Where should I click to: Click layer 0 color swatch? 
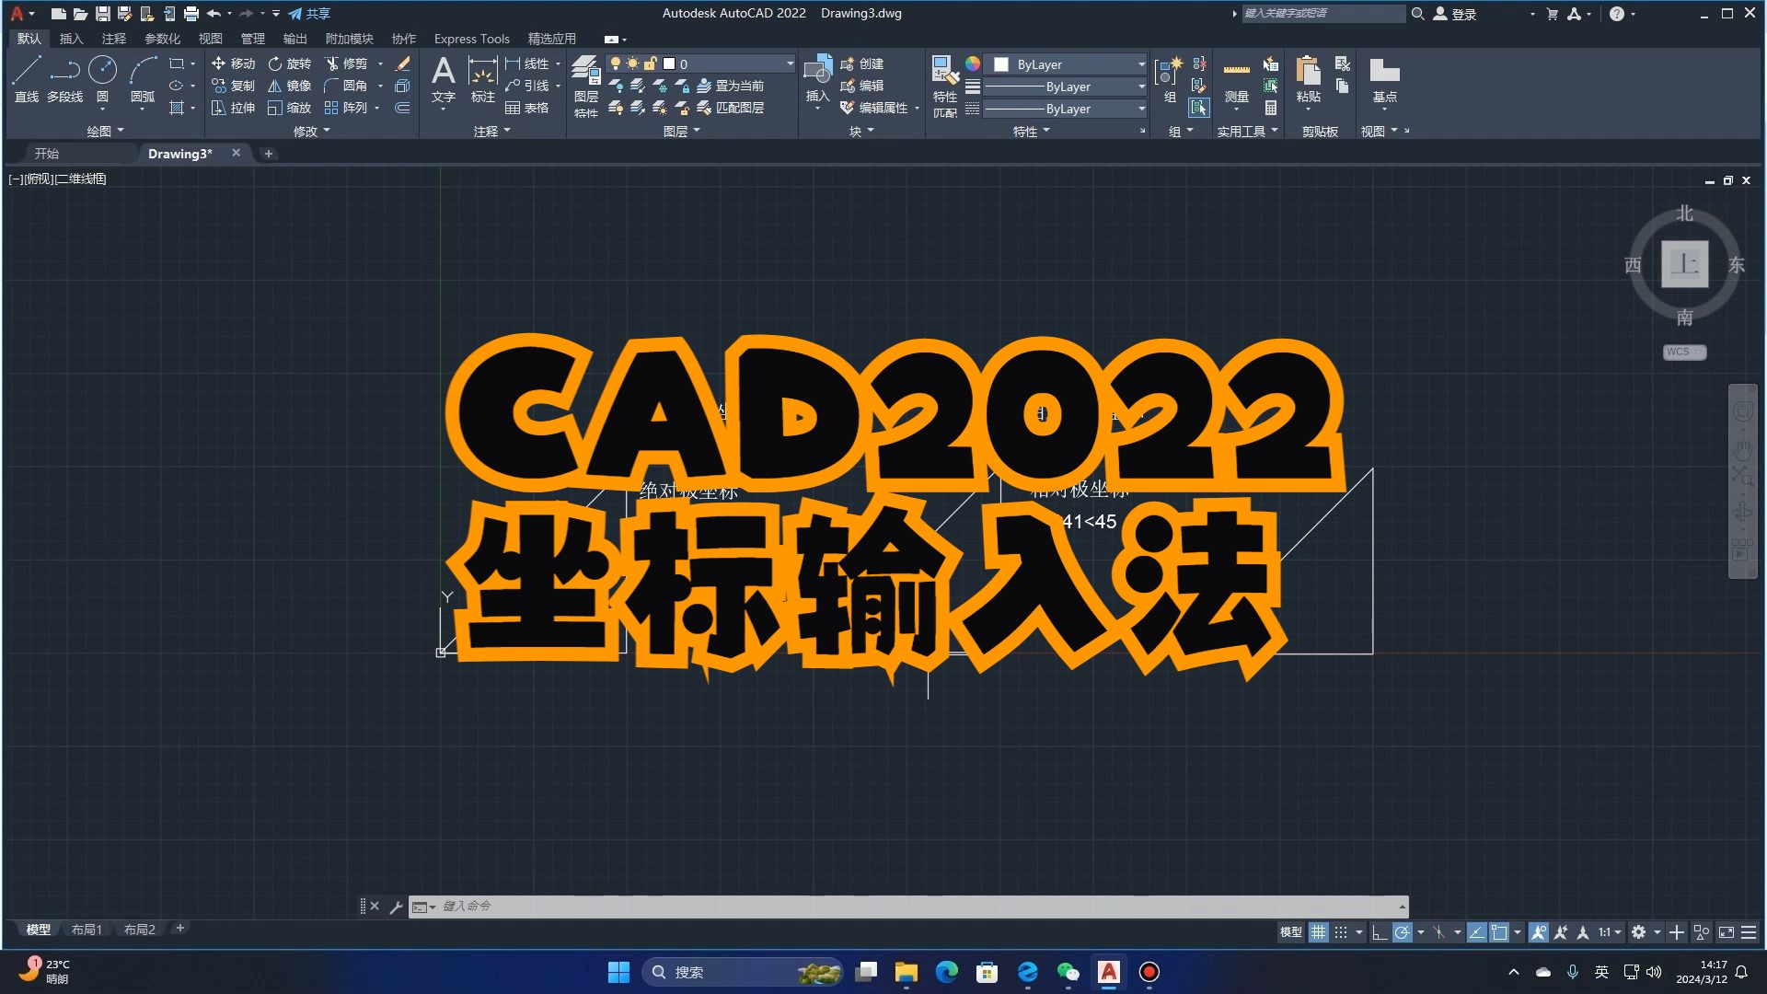pos(669,64)
